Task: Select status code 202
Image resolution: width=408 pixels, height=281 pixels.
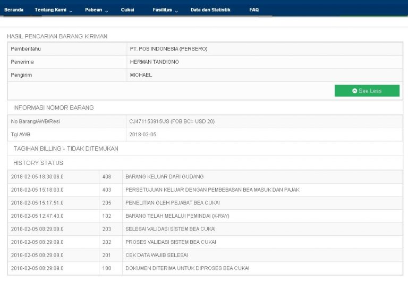Action: (x=107, y=242)
